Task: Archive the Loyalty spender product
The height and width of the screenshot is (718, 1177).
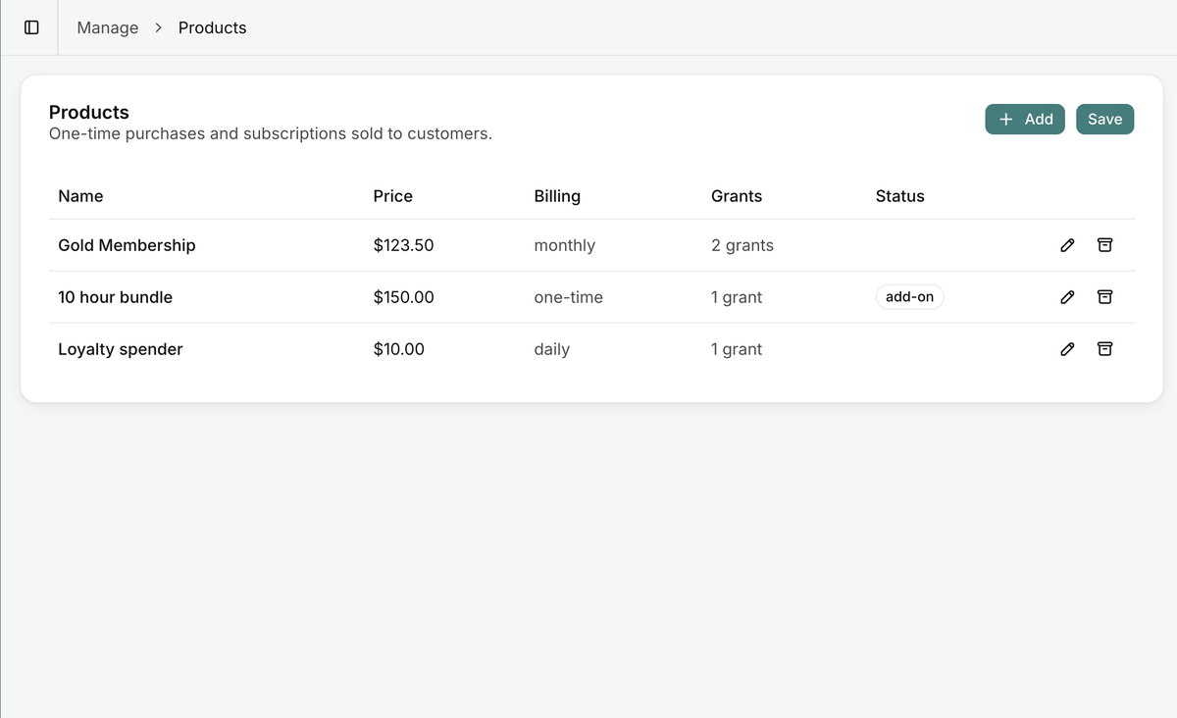Action: point(1104,349)
